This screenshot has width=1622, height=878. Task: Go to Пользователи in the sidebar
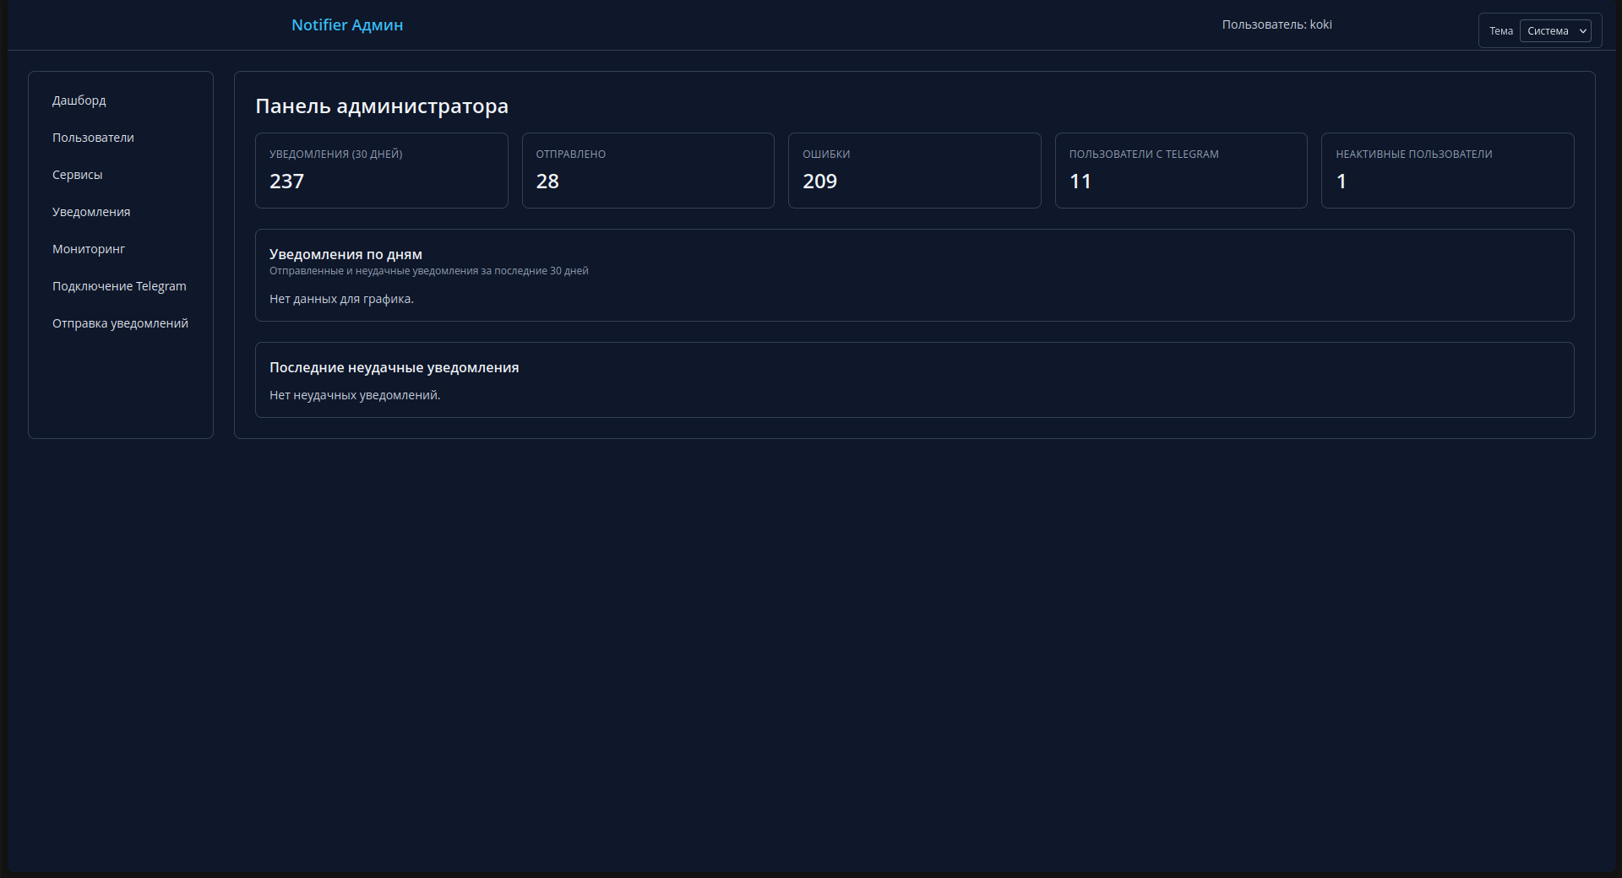(x=93, y=138)
